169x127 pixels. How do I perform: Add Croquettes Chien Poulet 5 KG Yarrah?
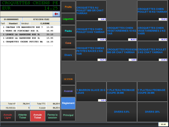[91, 31]
